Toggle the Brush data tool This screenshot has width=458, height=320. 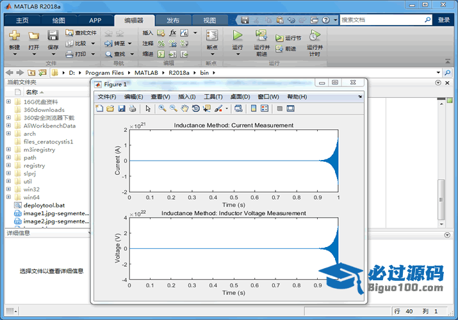[x=218, y=108]
